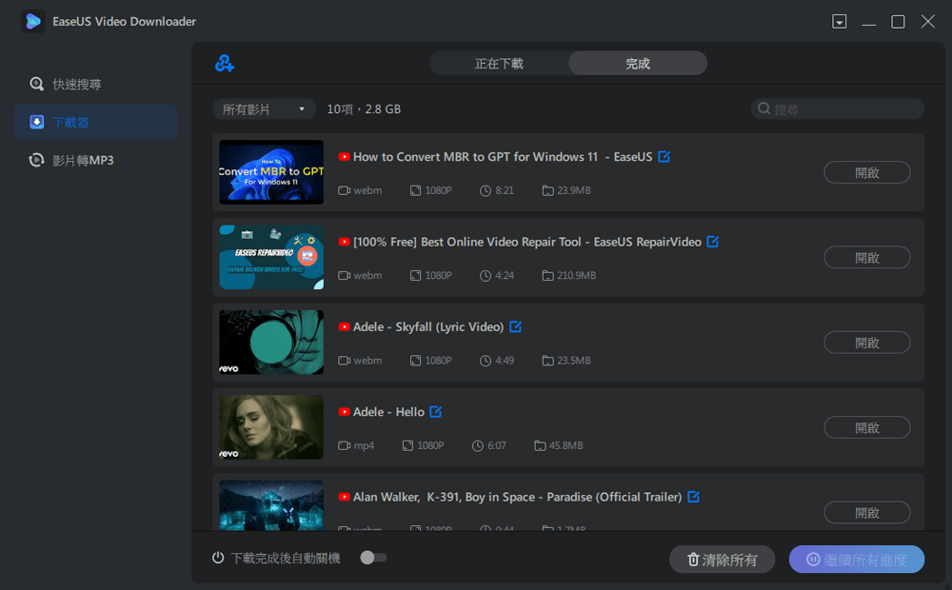Click YouTube icon of Adele - Hello
The height and width of the screenshot is (590, 952).
click(x=345, y=411)
